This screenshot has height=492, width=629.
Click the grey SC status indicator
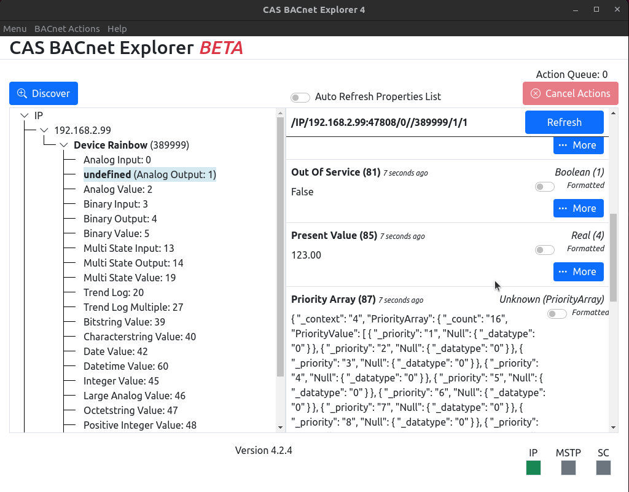pos(603,467)
